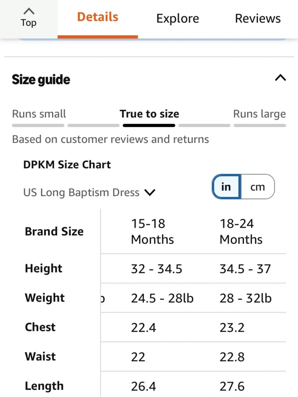Click the Brand Size row label
This screenshot has width=298, height=397.
[x=54, y=231]
